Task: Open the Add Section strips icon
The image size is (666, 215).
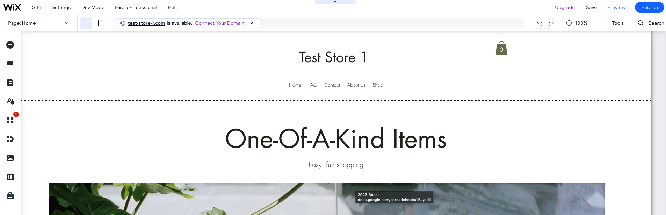Action: 10,64
